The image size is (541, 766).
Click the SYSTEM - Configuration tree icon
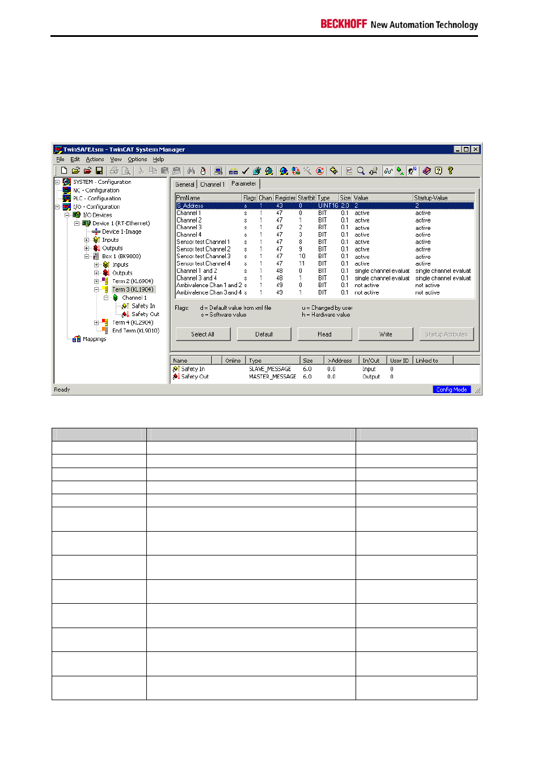67,182
